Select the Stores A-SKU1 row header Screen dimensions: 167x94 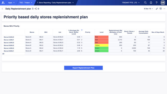[13, 40]
